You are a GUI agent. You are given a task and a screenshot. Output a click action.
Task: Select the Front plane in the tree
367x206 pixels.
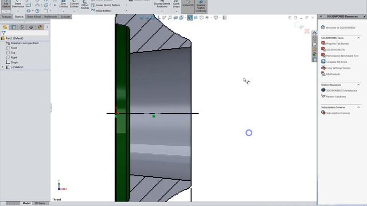point(14,48)
